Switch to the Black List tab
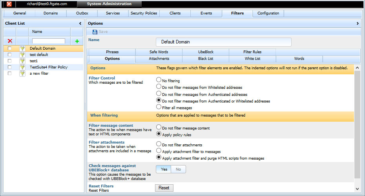The width and height of the screenshot is (365, 196). click(206, 59)
